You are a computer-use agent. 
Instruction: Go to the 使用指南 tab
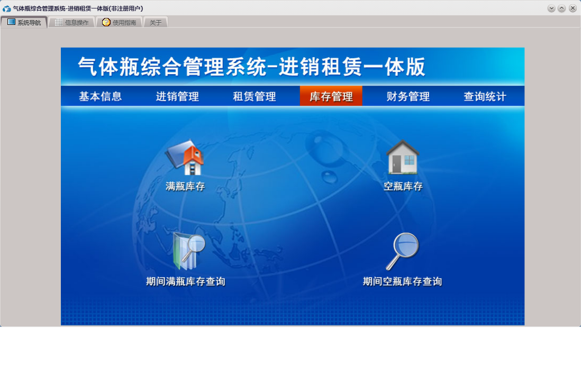click(119, 22)
